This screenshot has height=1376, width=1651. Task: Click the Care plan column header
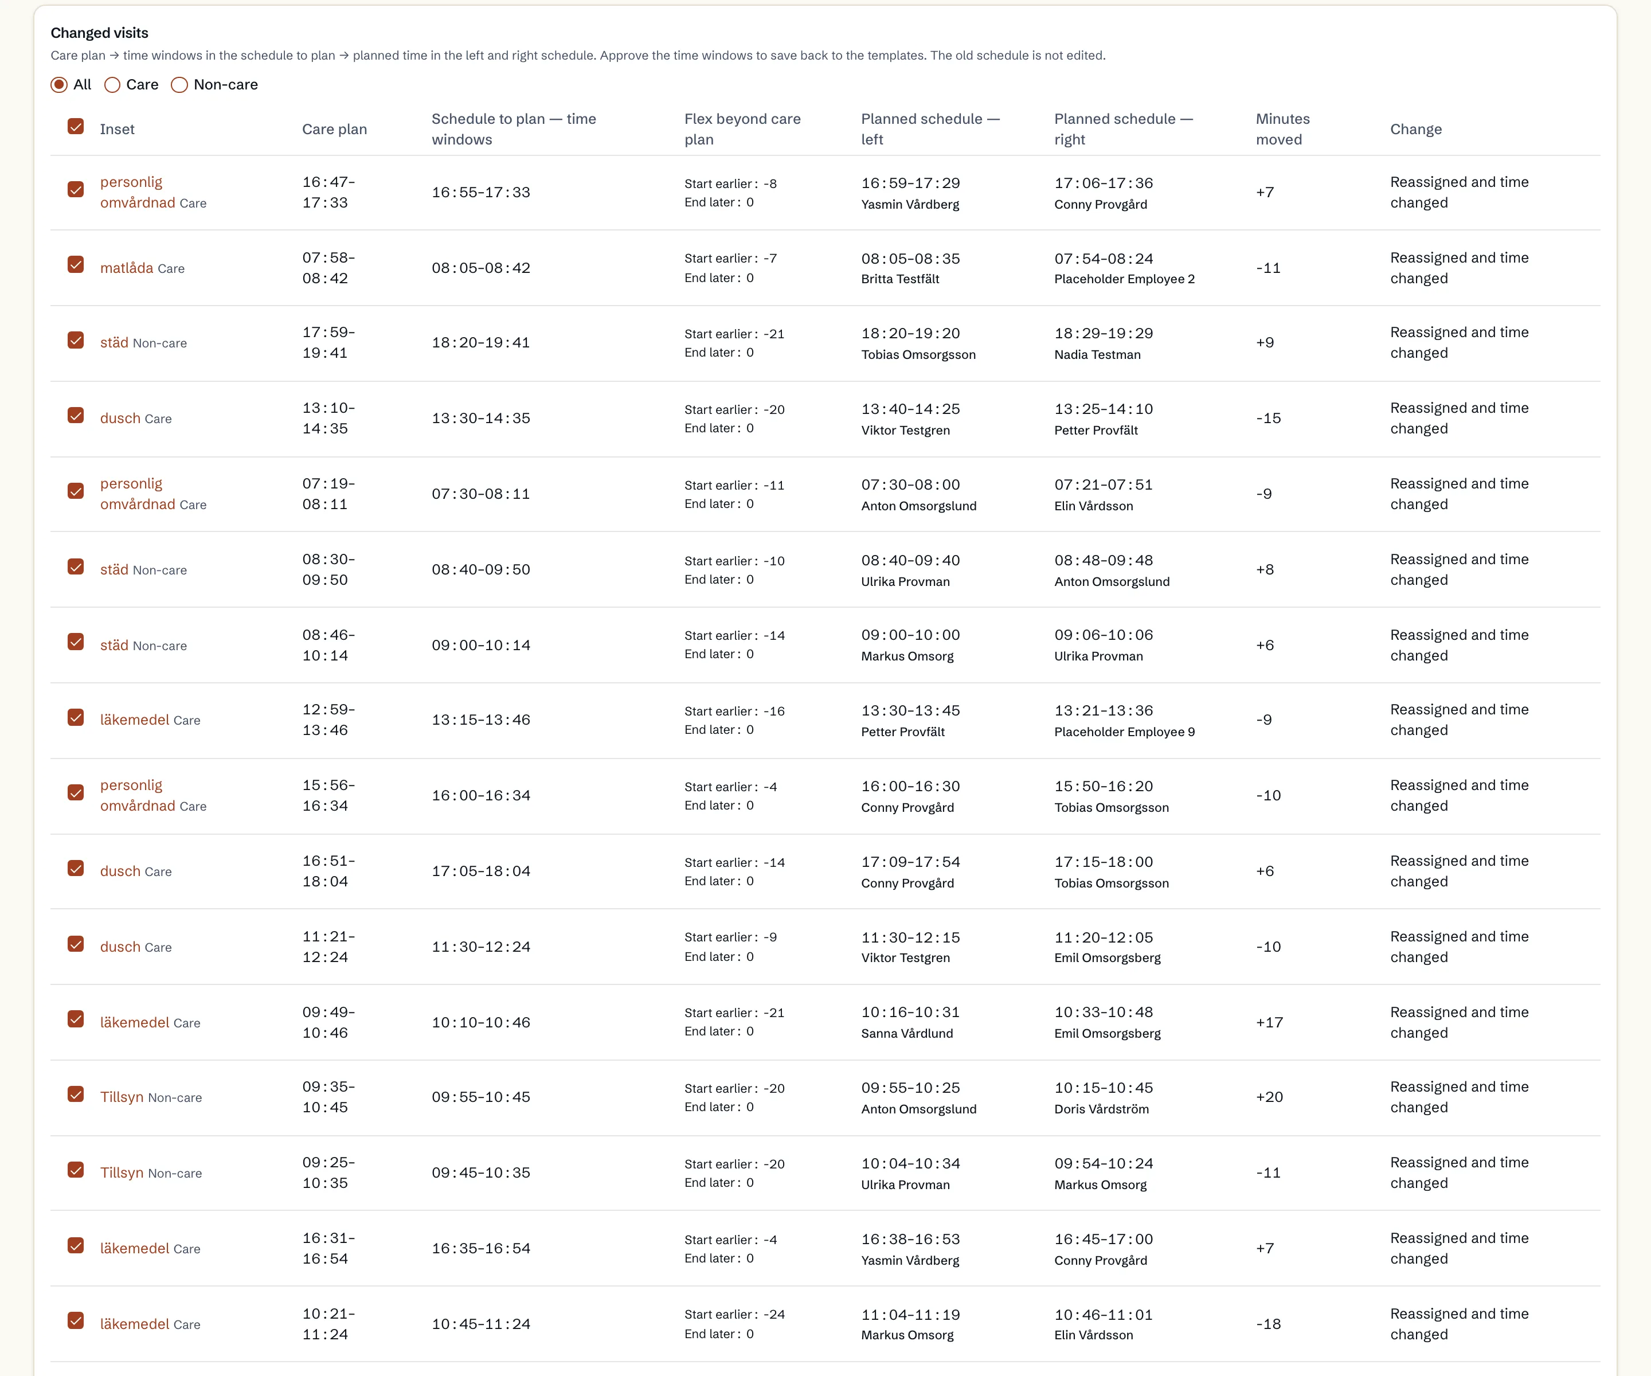(x=334, y=129)
